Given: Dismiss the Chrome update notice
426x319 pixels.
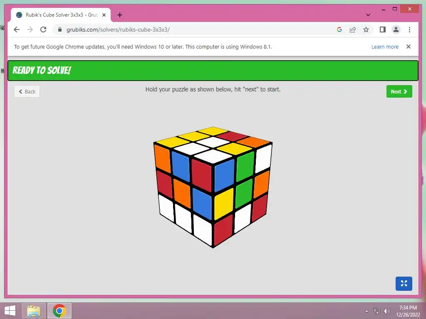Looking at the screenshot, I should (x=409, y=47).
